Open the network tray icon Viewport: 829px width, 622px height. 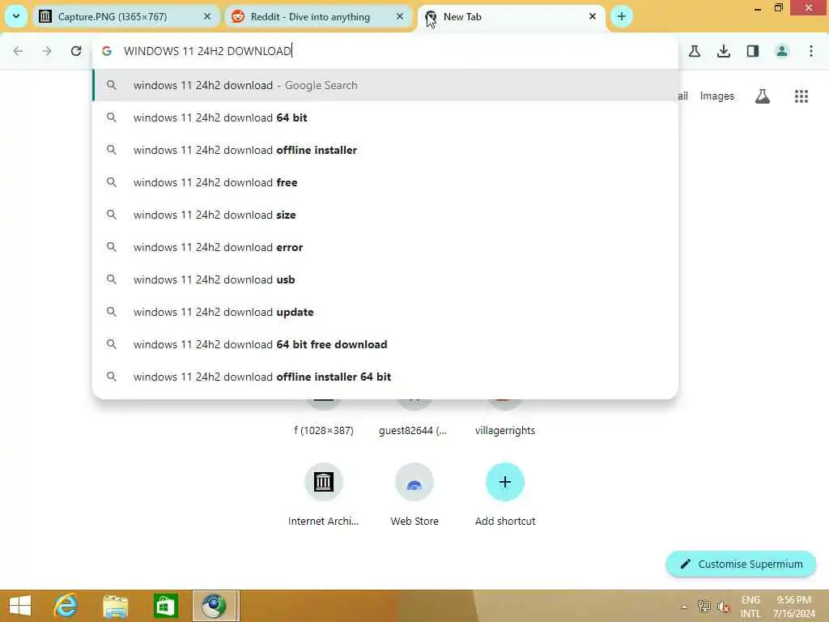point(704,607)
